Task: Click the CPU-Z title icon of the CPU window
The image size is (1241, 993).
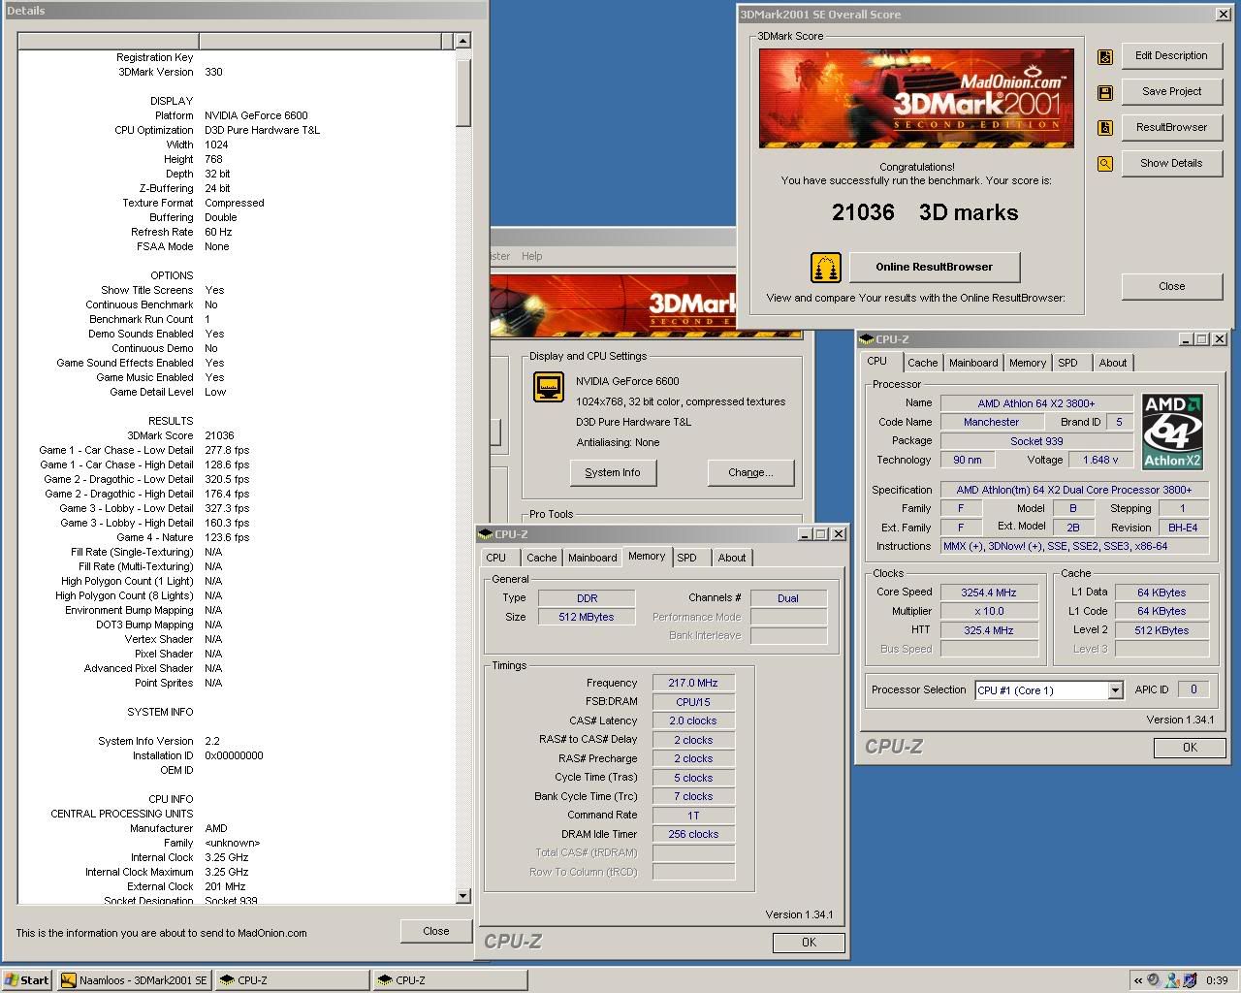Action: pyautogui.click(x=867, y=339)
